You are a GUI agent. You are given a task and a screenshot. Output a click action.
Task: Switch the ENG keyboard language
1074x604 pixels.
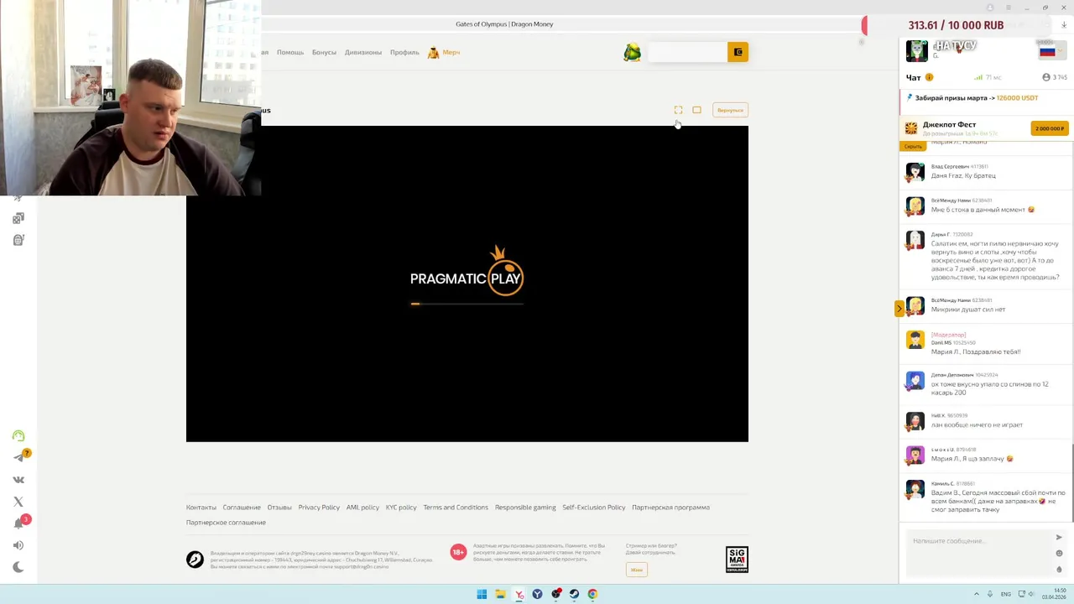tap(1006, 594)
